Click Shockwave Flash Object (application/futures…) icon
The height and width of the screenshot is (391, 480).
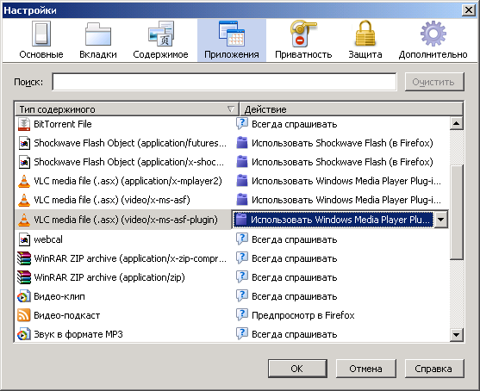[24, 143]
